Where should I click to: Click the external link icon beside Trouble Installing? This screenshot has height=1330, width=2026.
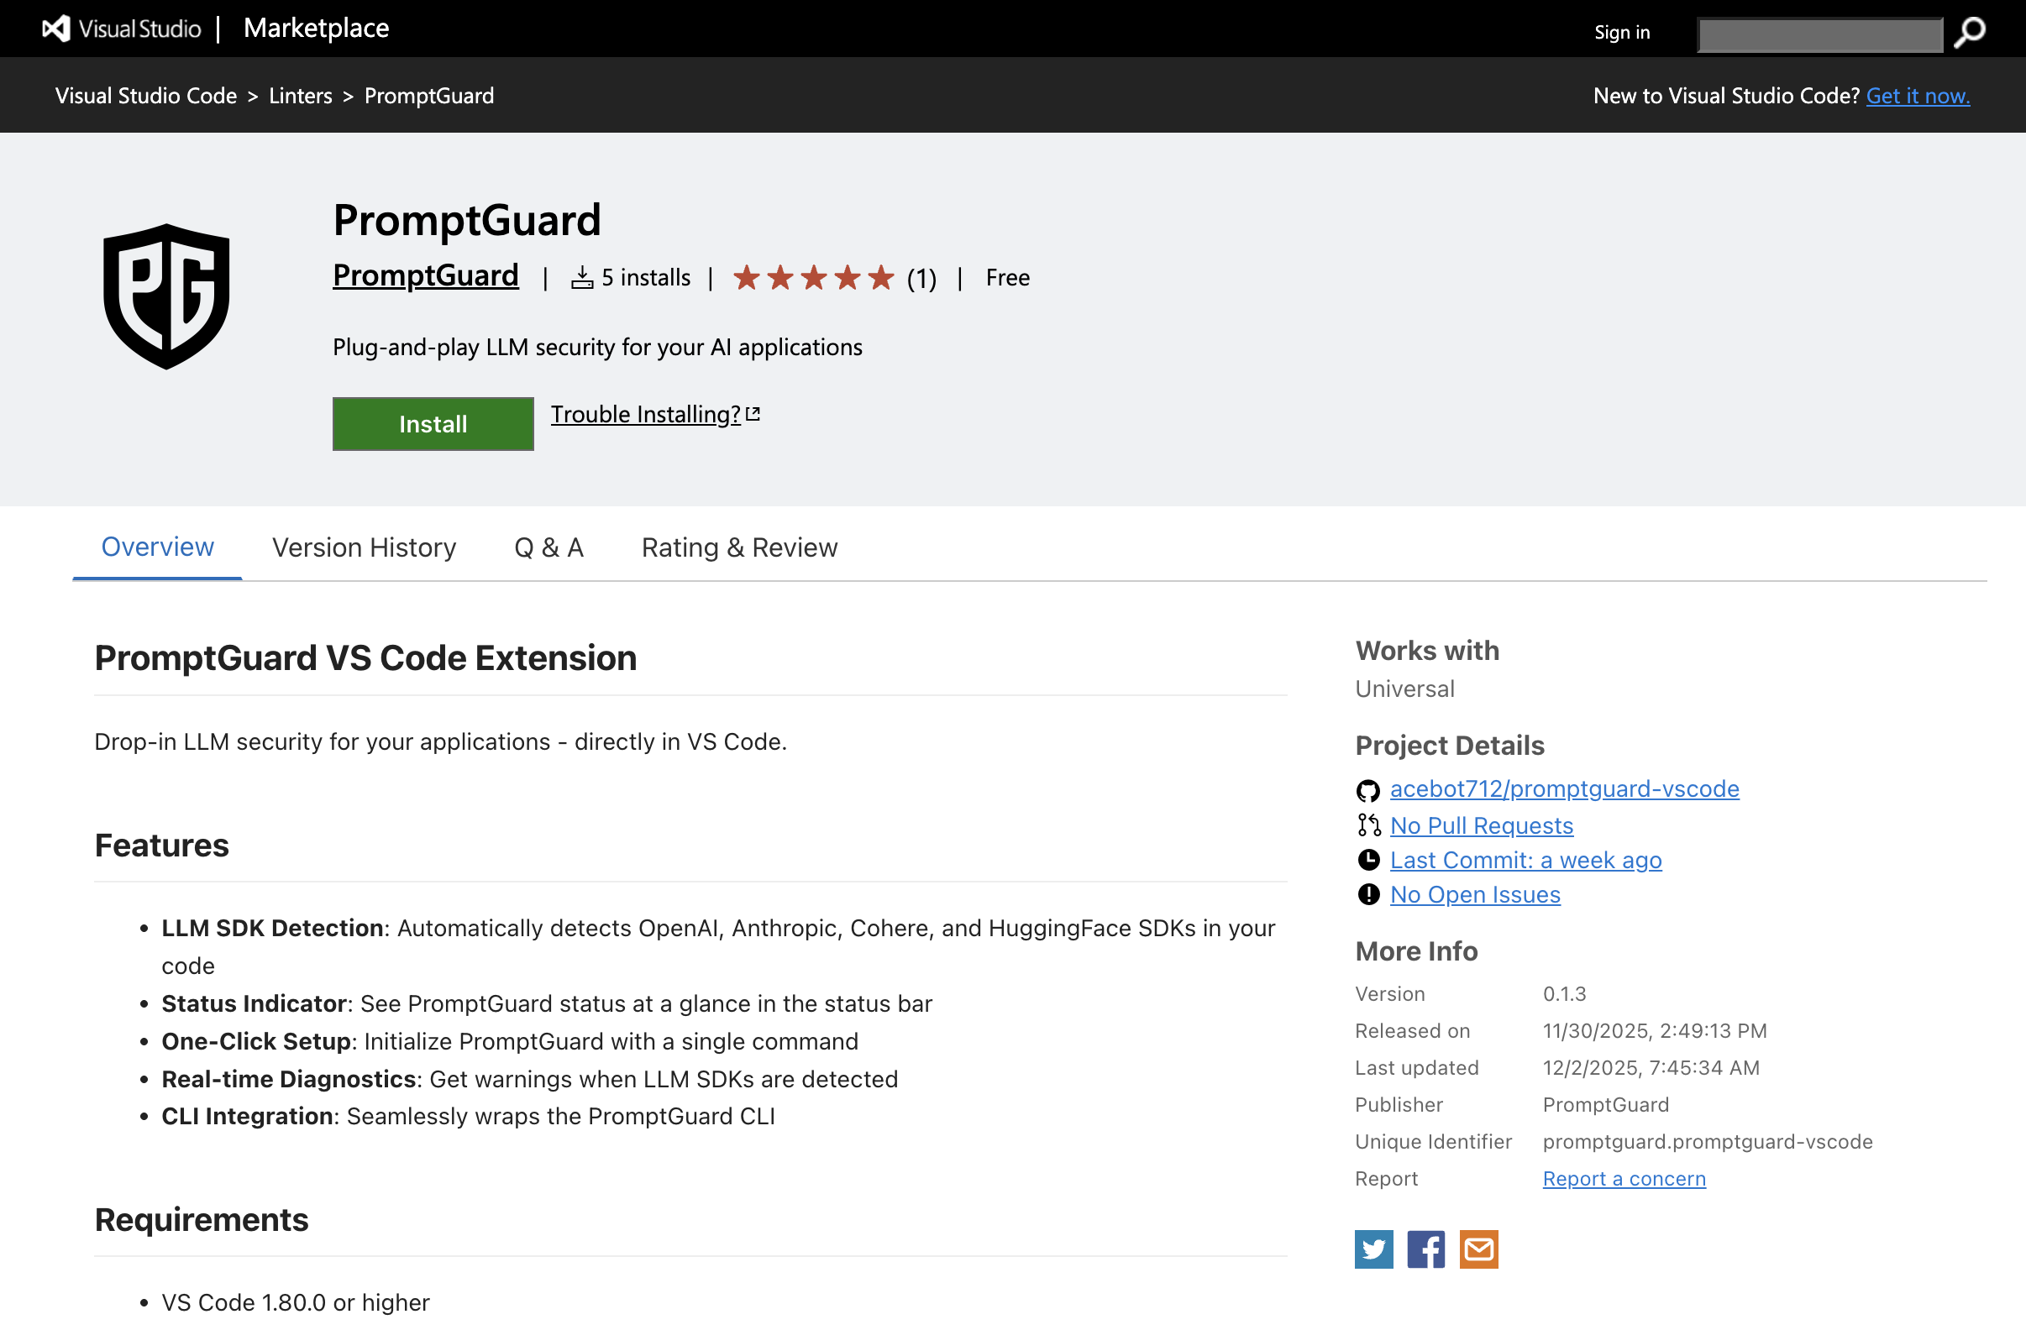pos(753,415)
